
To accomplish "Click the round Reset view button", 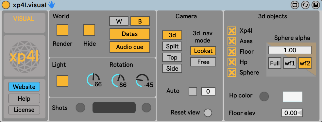I will (x=208, y=113).
